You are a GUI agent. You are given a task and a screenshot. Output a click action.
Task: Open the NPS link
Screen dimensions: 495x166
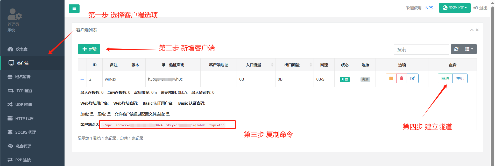tap(429, 8)
